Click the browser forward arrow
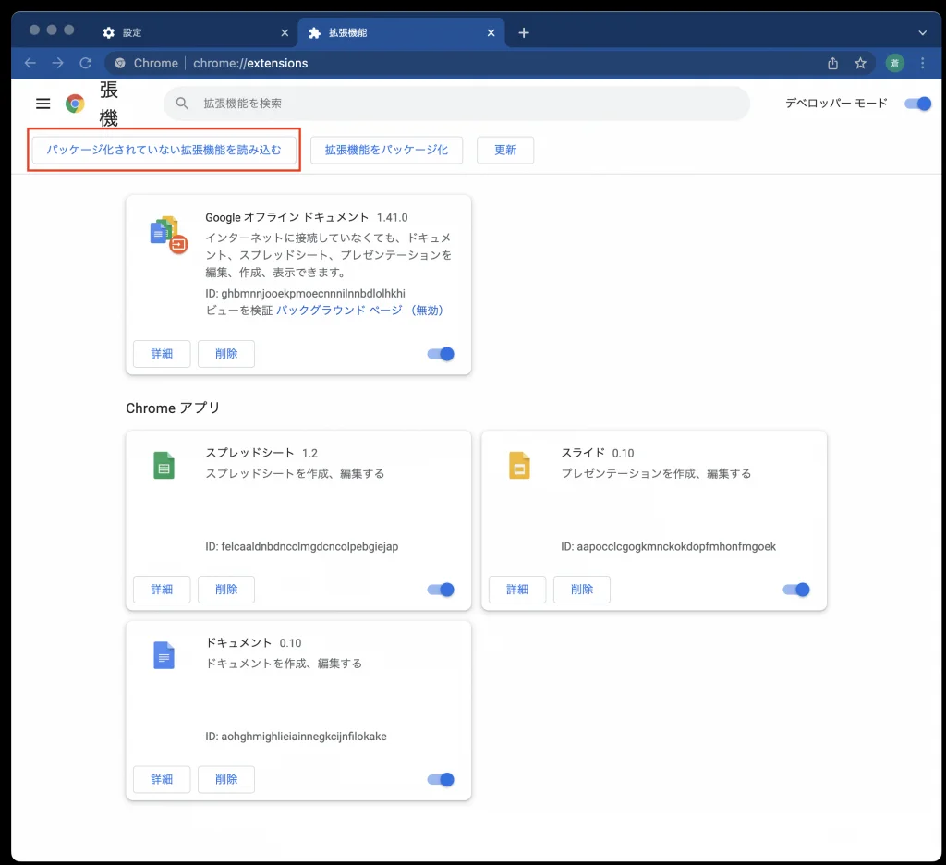 (57, 63)
